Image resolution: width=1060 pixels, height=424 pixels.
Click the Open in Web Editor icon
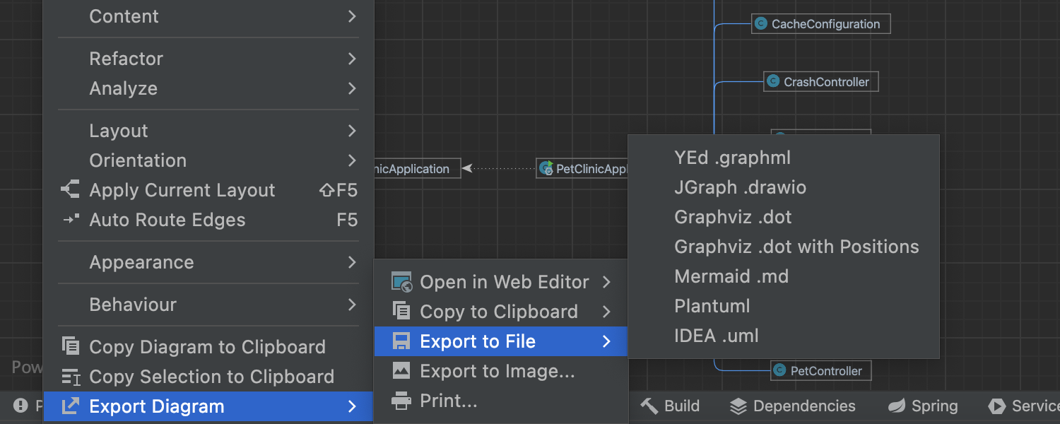pyautogui.click(x=401, y=282)
